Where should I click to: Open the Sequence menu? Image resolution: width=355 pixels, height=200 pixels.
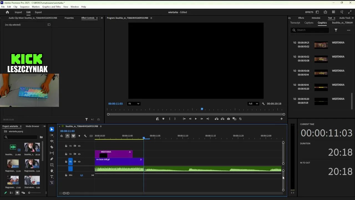pyautogui.click(x=25, y=7)
